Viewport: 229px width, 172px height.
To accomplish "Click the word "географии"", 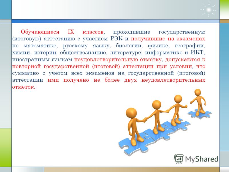I will 190,46.
